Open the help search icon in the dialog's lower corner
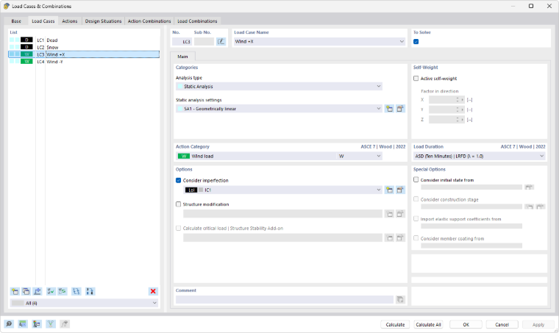559x333 pixels. pyautogui.click(x=9, y=323)
